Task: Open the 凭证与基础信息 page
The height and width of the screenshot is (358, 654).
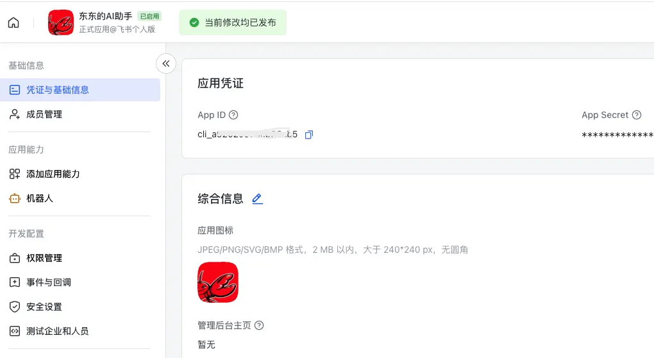Action: tap(80, 90)
